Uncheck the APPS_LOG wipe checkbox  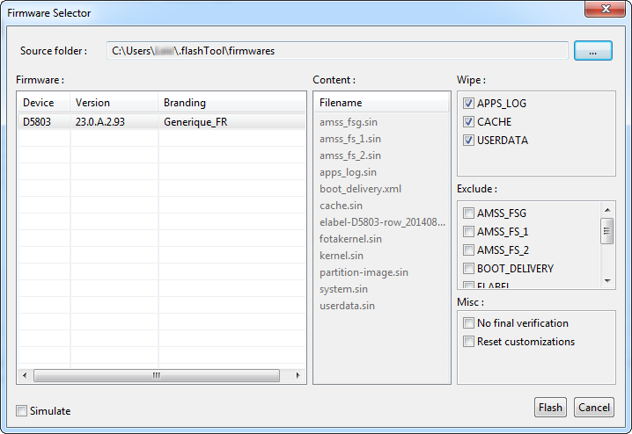pyautogui.click(x=469, y=104)
